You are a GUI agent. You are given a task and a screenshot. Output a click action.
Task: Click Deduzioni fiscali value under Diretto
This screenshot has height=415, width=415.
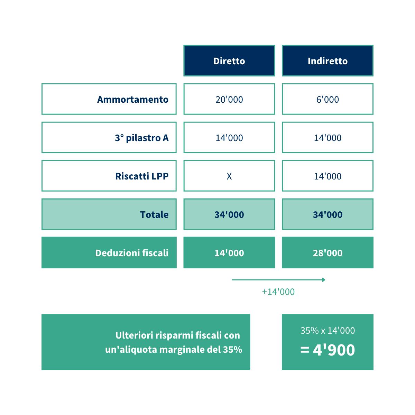pyautogui.click(x=229, y=253)
